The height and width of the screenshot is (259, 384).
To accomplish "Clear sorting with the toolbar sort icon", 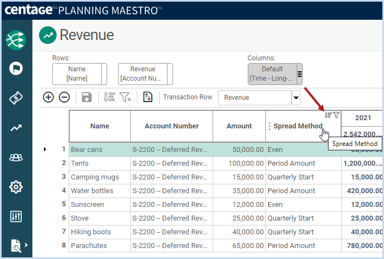I will (109, 97).
